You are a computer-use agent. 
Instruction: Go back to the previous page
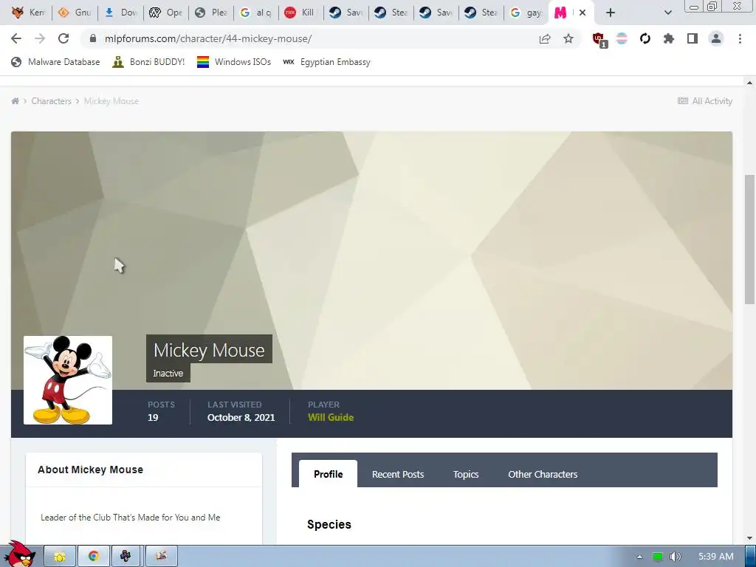click(x=16, y=38)
